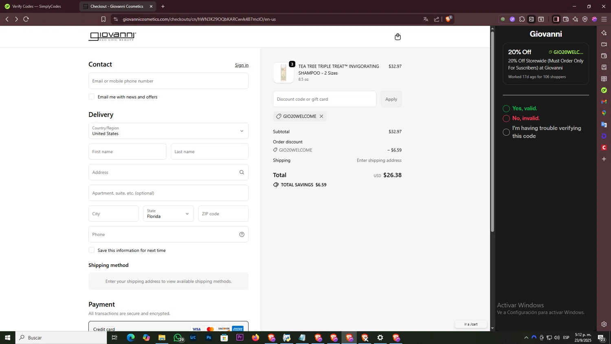The image size is (611, 344).
Task: Click the Apply discount button
Action: point(391,99)
